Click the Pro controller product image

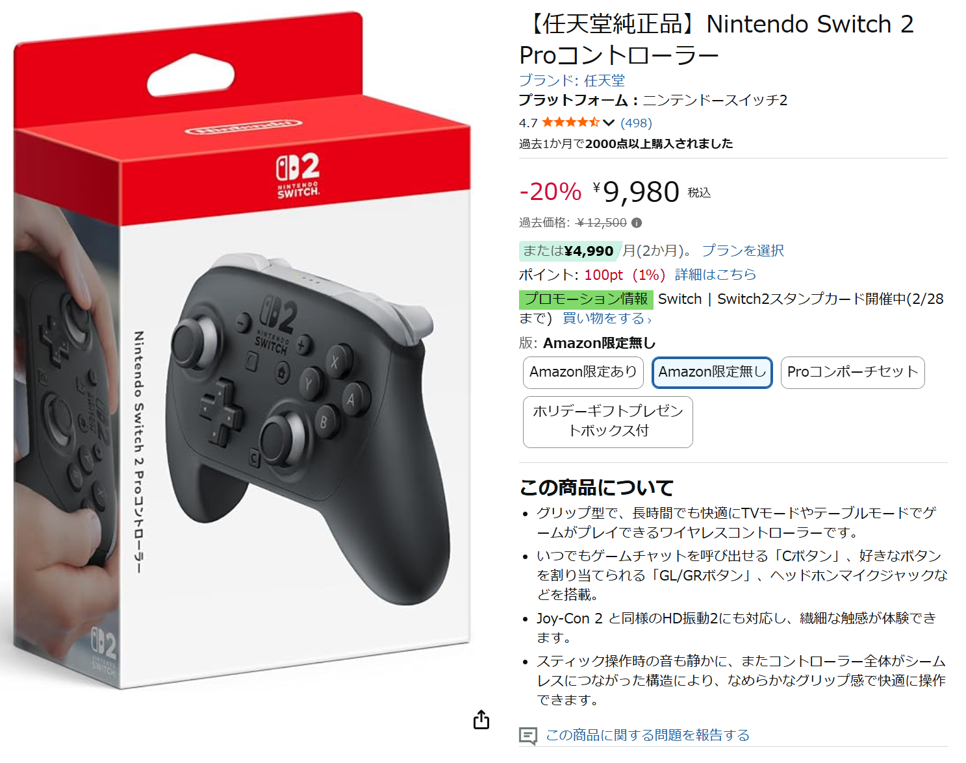(242, 351)
